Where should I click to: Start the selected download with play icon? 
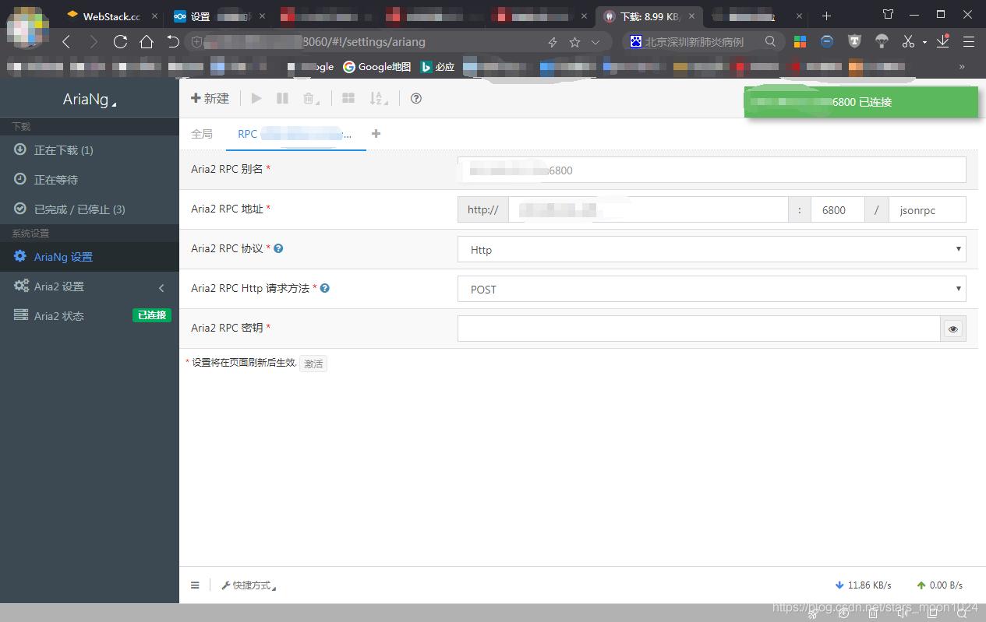pos(256,98)
